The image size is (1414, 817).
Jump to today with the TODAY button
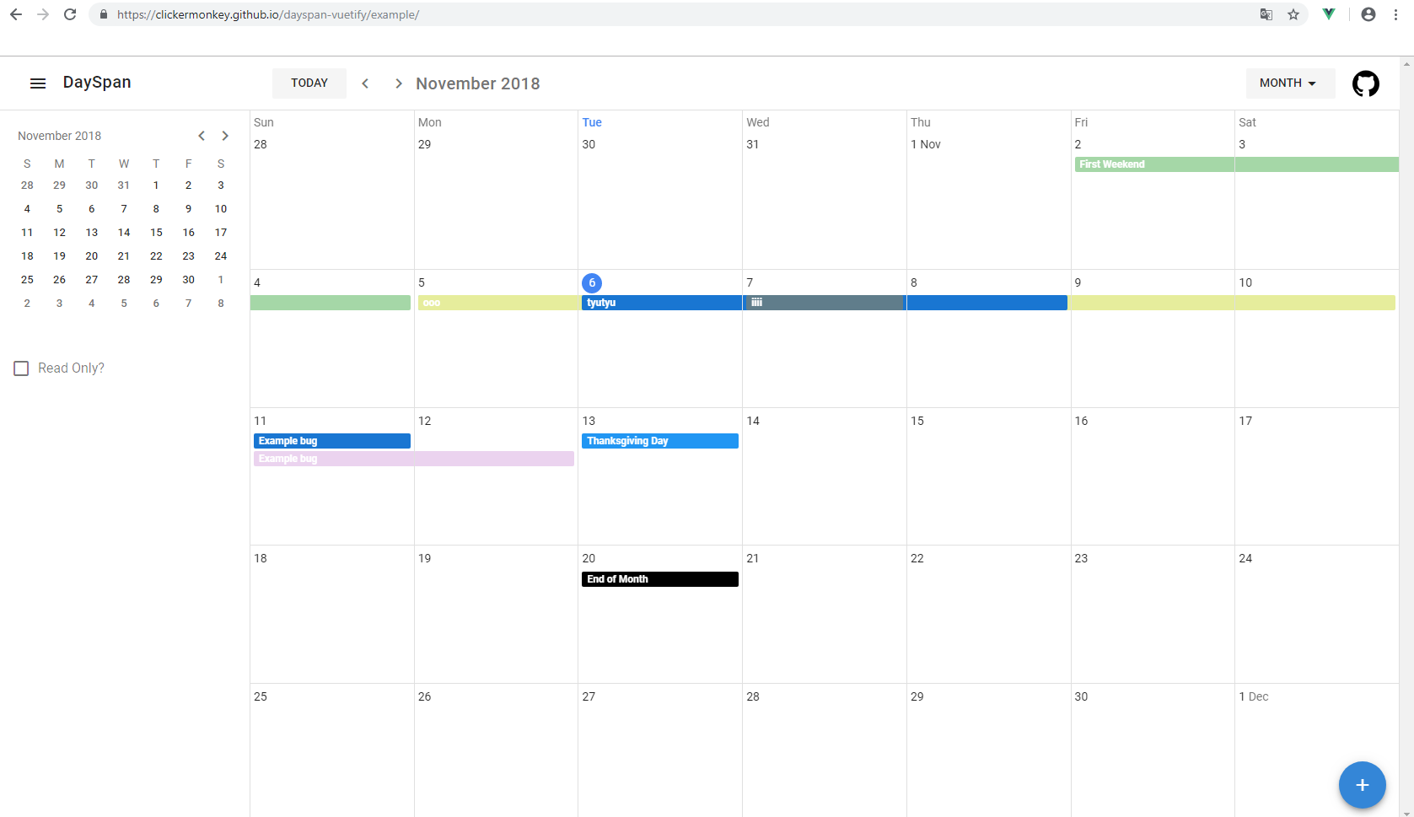(309, 83)
